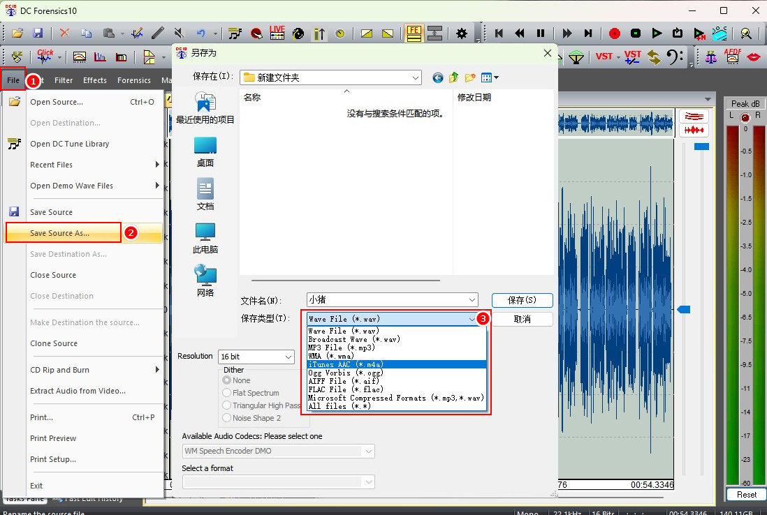Open the WM Speech Encoder DMO codec dropdown
This screenshot has height=515, width=767.
(x=369, y=451)
